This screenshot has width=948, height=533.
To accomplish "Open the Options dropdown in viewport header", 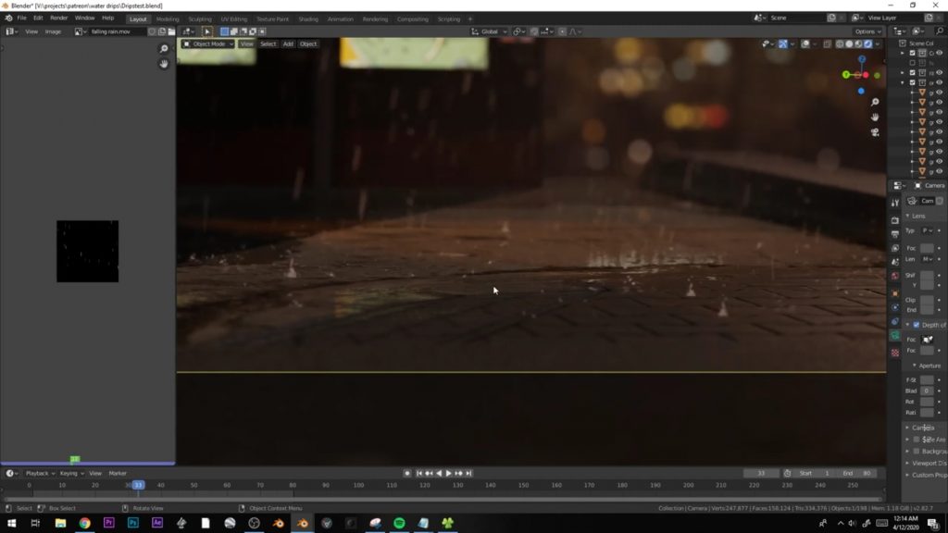I will pyautogui.click(x=867, y=31).
